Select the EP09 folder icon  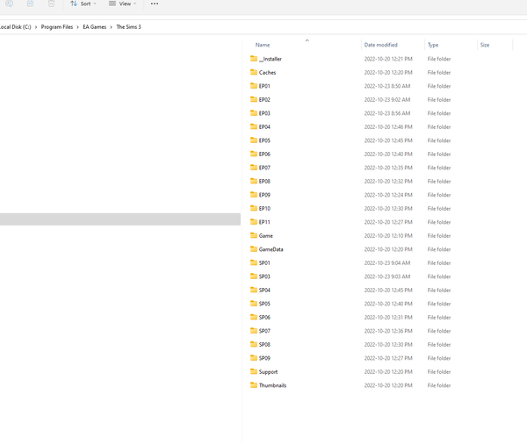pos(254,195)
